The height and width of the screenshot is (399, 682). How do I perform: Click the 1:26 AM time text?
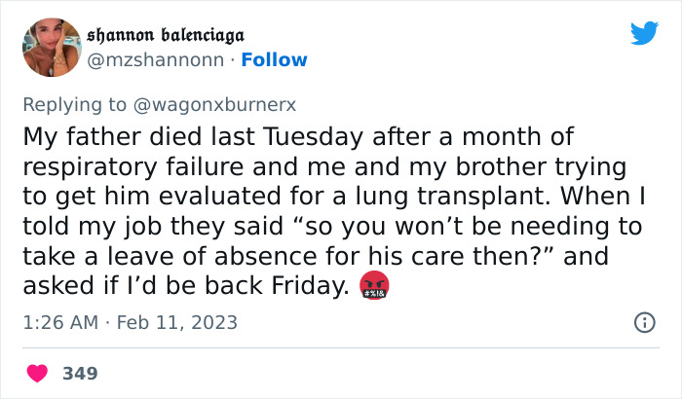[x=58, y=322]
